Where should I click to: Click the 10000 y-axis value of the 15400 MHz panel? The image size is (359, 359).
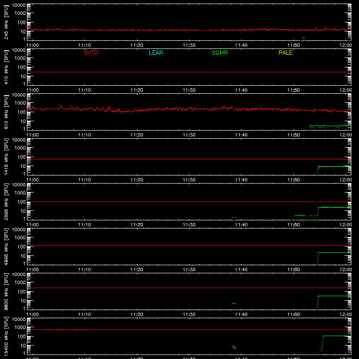pos(19,320)
